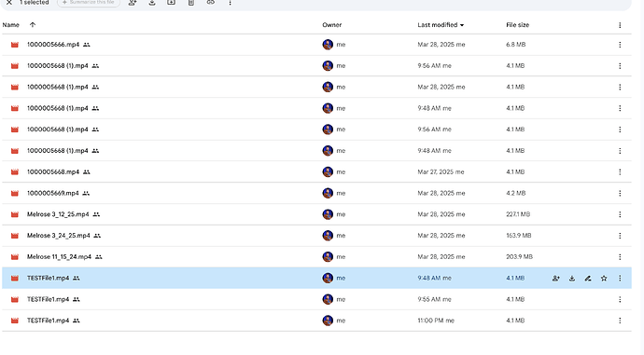Clear the current selection with the X icon

coord(9,3)
